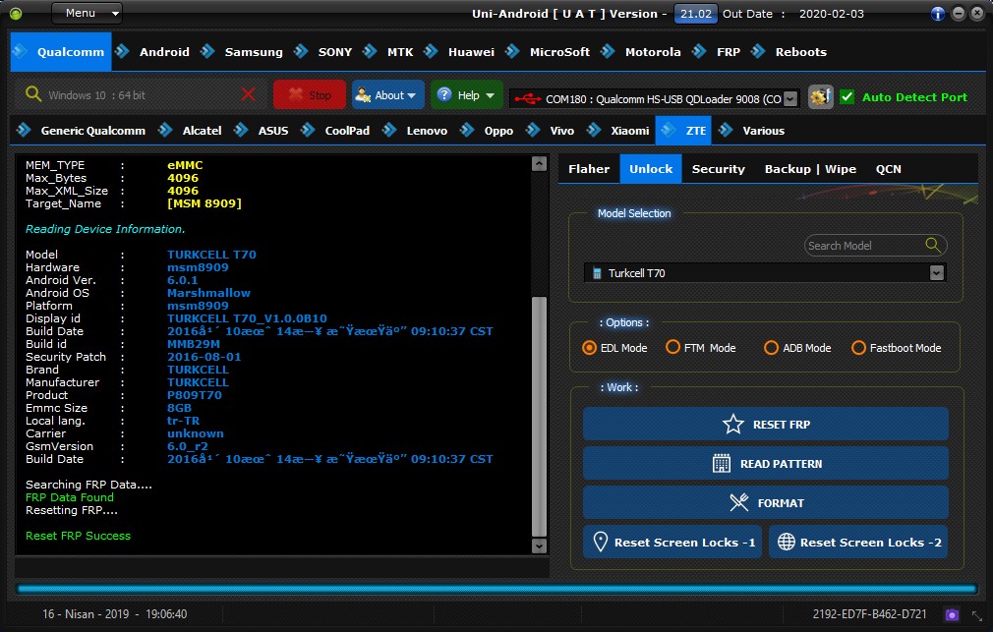The height and width of the screenshot is (632, 993).
Task: Click the grid icon on READ PATTERN
Action: click(722, 464)
